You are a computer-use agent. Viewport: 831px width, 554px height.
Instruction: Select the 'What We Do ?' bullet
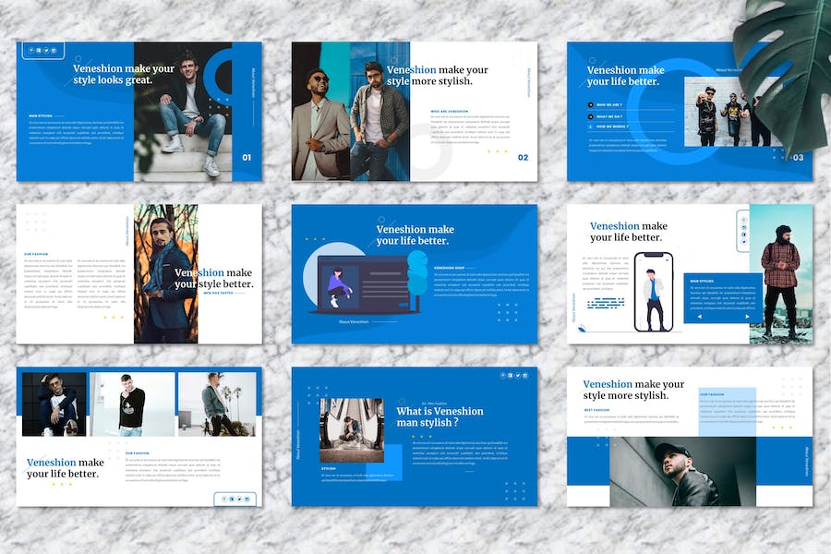608,116
